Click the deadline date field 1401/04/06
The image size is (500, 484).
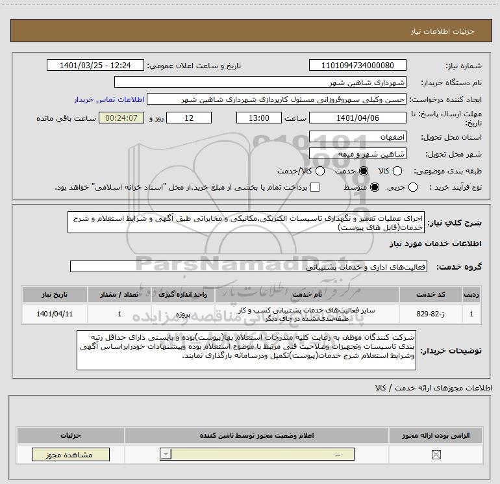pos(357,118)
